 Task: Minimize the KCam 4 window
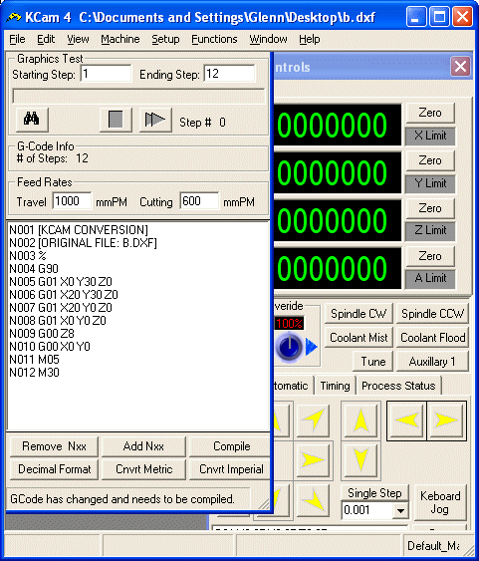pyautogui.click(x=416, y=17)
